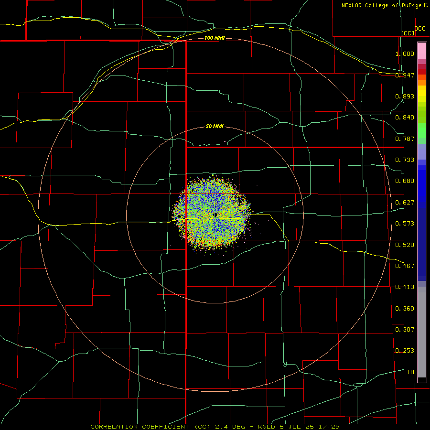The width and height of the screenshot is (430, 430).
Task: Click the KGLD radar site marker in the echo center
Action: 215,215
